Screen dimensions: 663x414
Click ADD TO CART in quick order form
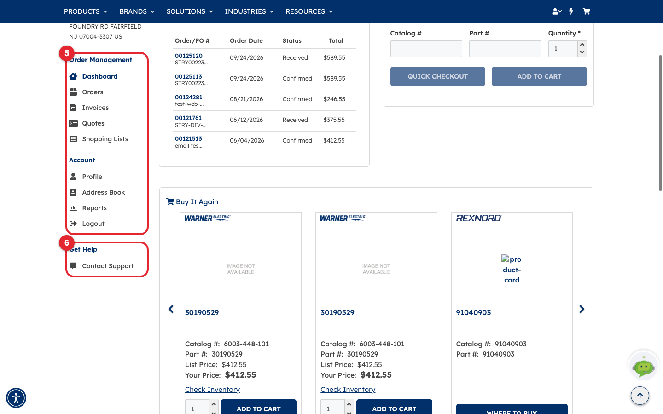[x=539, y=76]
